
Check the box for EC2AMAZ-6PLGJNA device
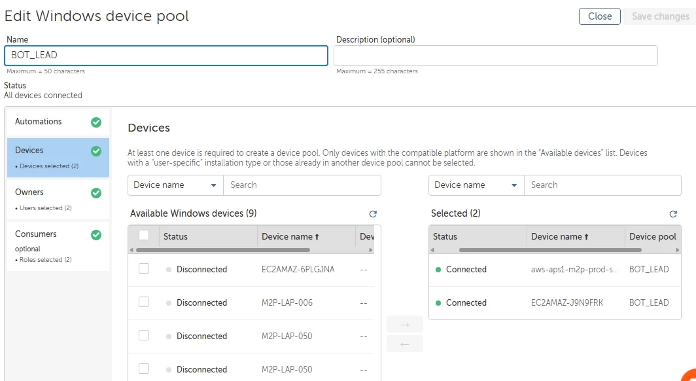click(144, 269)
